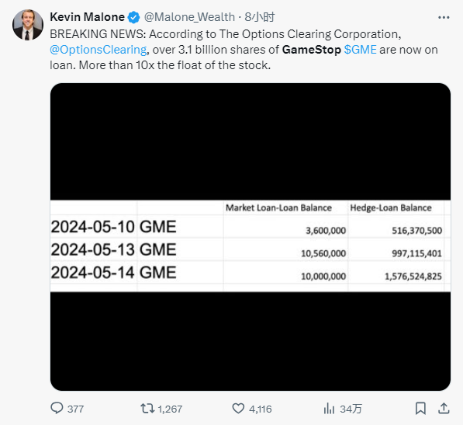The height and width of the screenshot is (425, 463).
Task: Open the @OptionsClearing mention link
Action: [98, 50]
